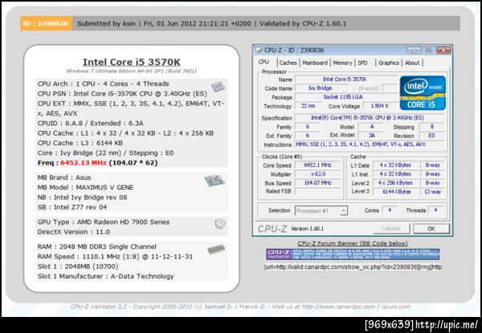This screenshot has width=482, height=333.
Task: Click the Cores count field
Action: point(390,210)
